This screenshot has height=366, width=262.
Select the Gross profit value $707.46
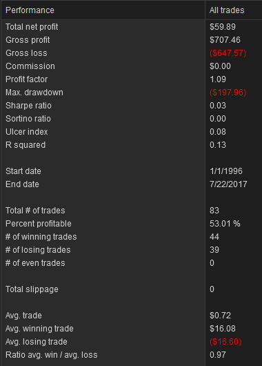[x=225, y=40]
